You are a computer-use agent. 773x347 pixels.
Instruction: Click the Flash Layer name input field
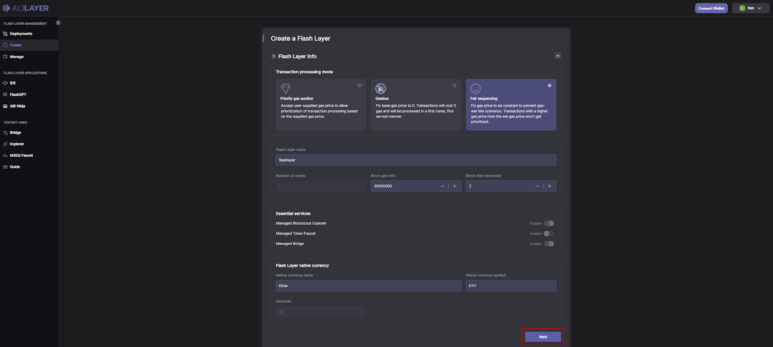415,160
